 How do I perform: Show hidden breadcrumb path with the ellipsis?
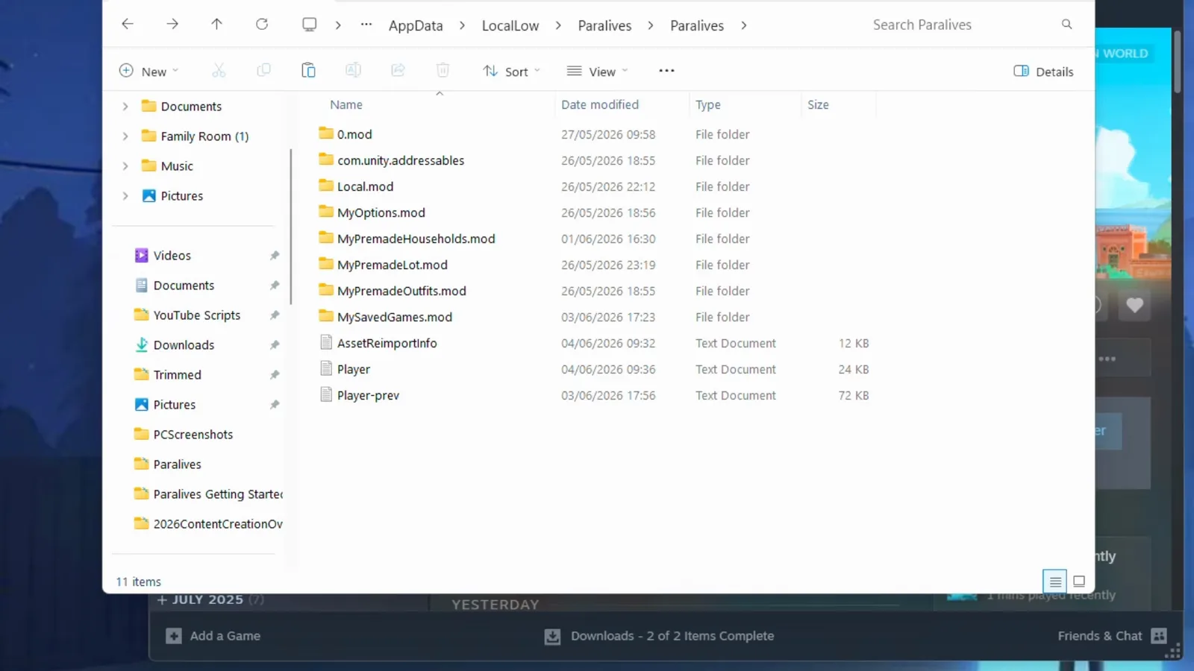[x=366, y=25]
